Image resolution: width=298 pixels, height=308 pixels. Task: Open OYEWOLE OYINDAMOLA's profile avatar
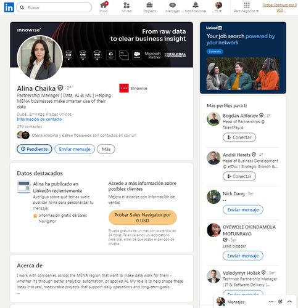(x=213, y=230)
